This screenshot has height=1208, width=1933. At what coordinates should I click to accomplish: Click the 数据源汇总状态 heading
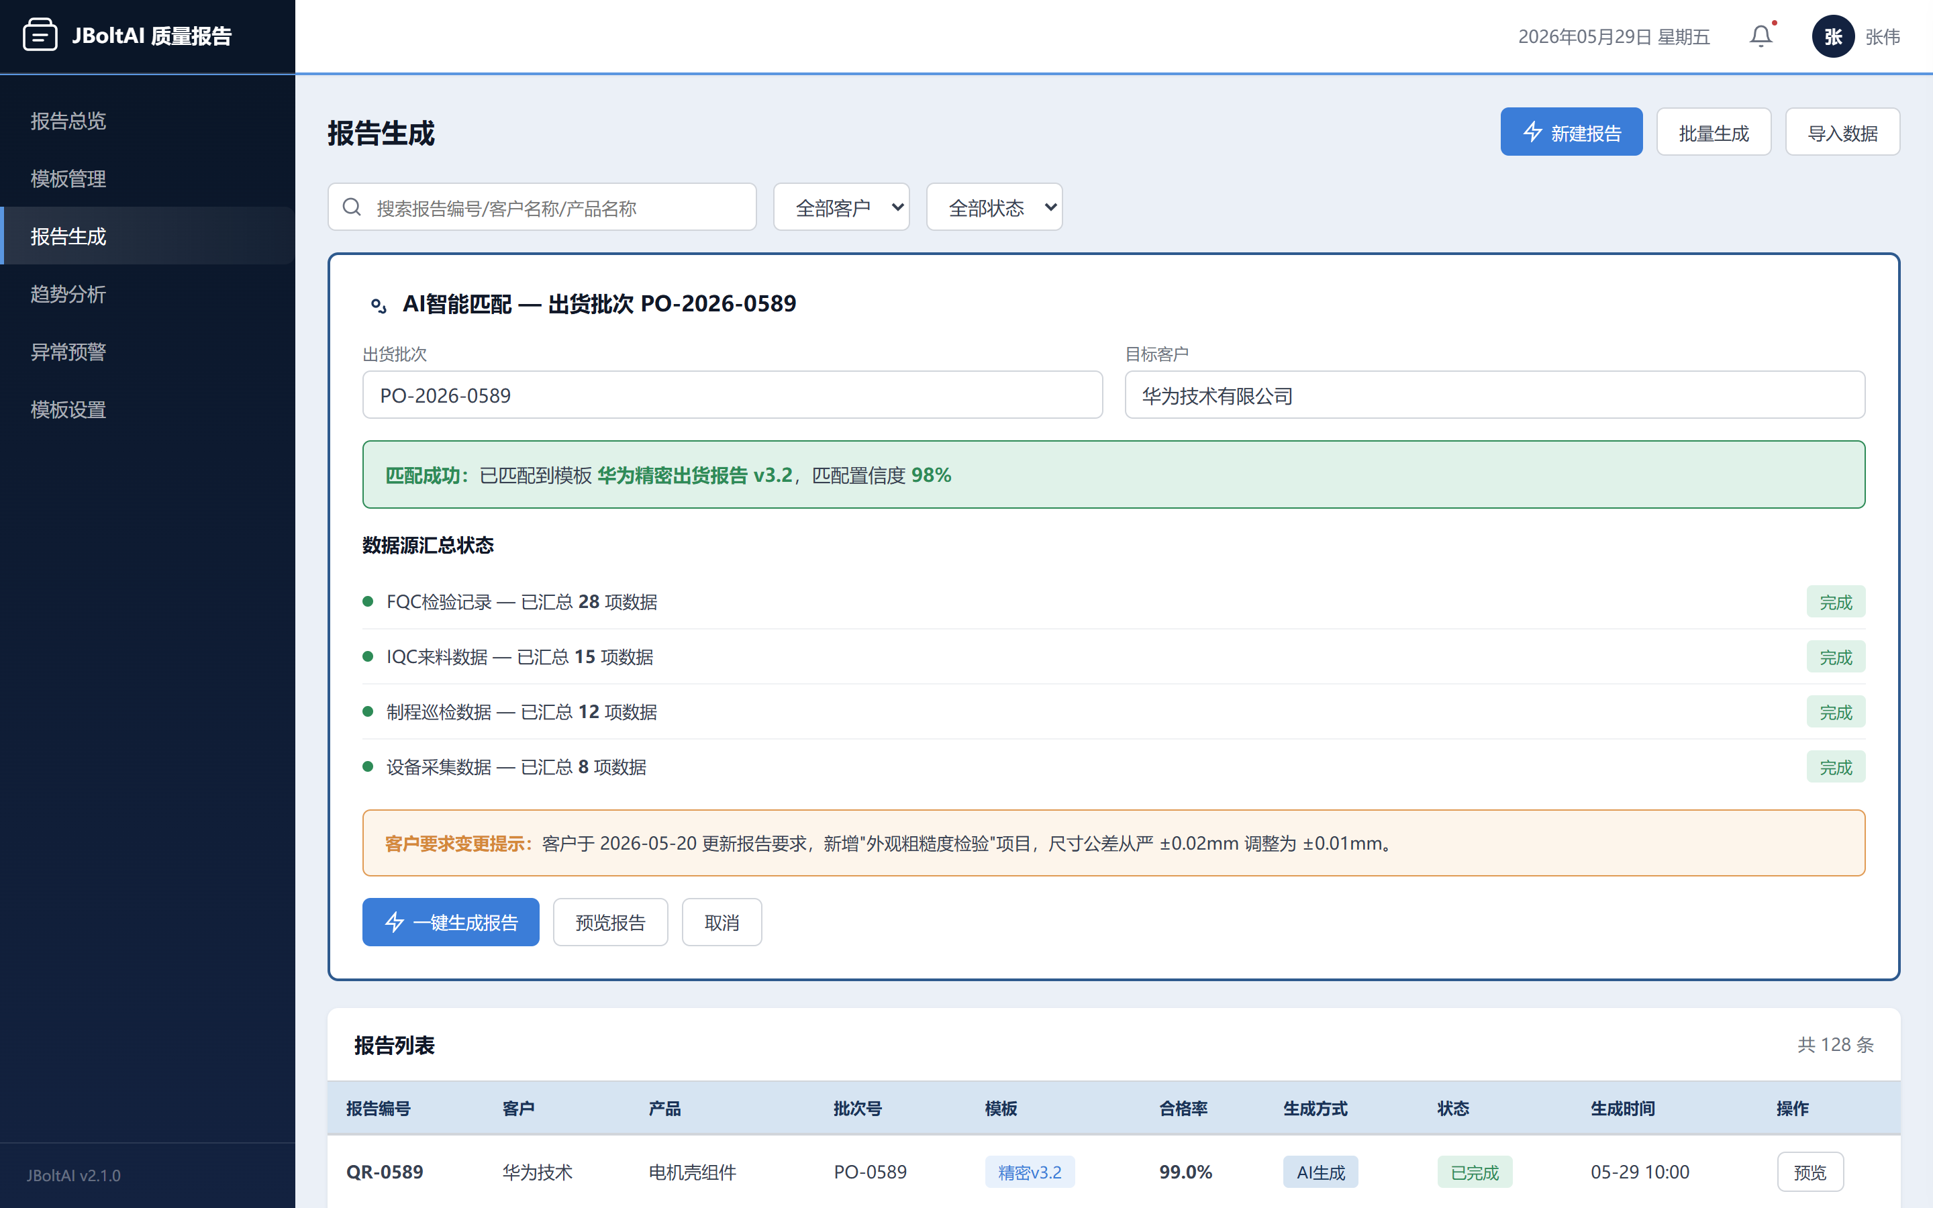(x=428, y=545)
